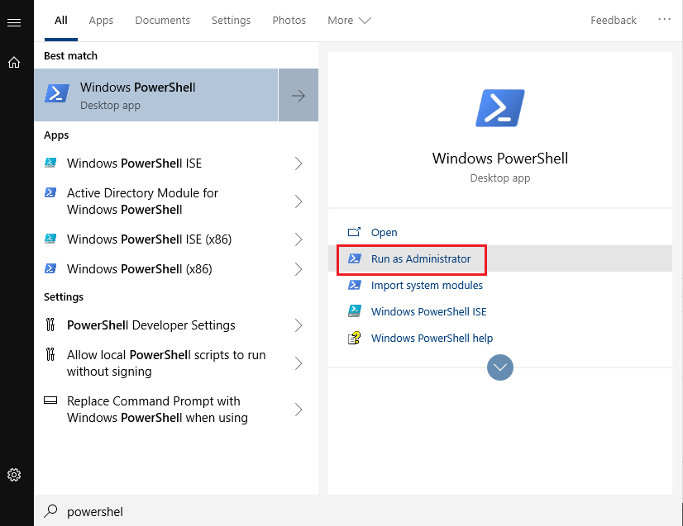Expand PowerShell Developer Settings arrow
This screenshot has height=526, width=683.
point(299,325)
